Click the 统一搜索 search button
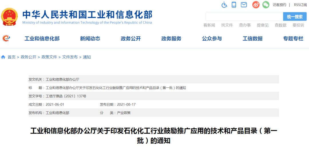 pyautogui.click(x=295, y=17)
